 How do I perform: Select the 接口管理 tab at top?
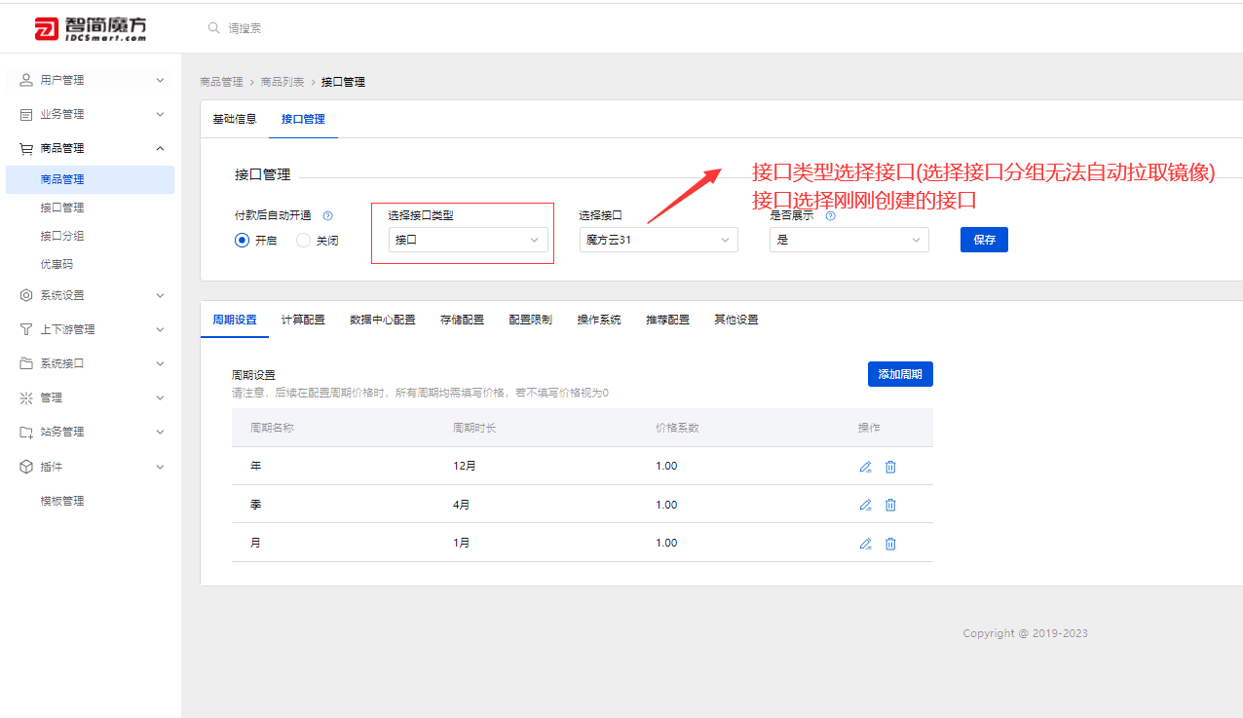pyautogui.click(x=303, y=119)
